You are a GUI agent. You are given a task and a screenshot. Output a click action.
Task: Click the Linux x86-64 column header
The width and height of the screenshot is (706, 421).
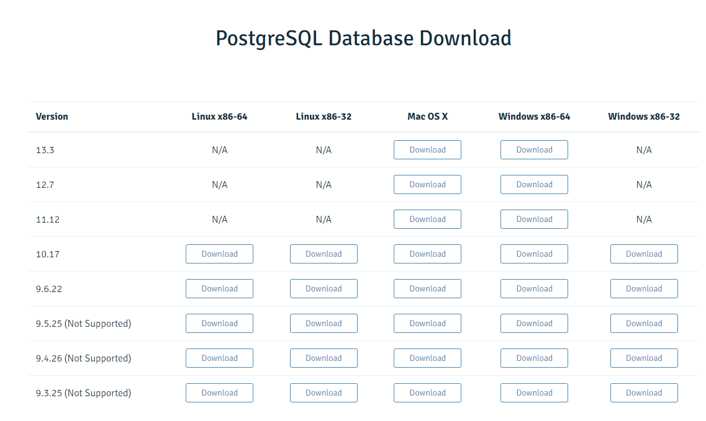pyautogui.click(x=219, y=117)
